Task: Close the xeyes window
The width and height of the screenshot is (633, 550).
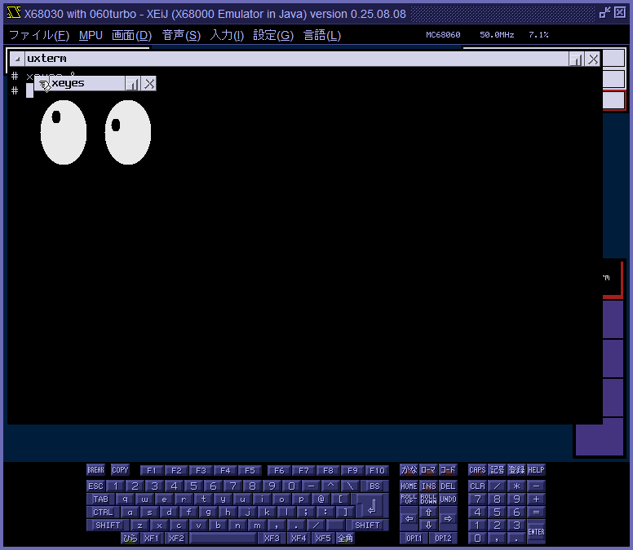Action: click(149, 84)
